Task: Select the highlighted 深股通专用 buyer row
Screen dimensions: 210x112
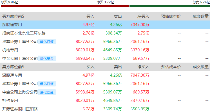Action: 105,25
